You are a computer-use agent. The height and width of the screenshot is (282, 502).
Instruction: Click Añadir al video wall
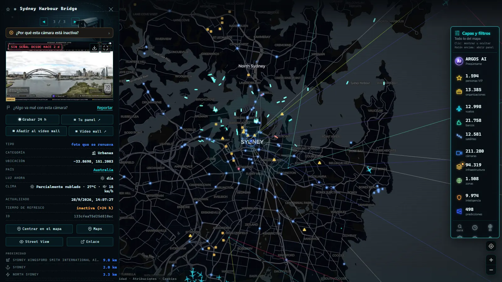pyautogui.click(x=36, y=131)
